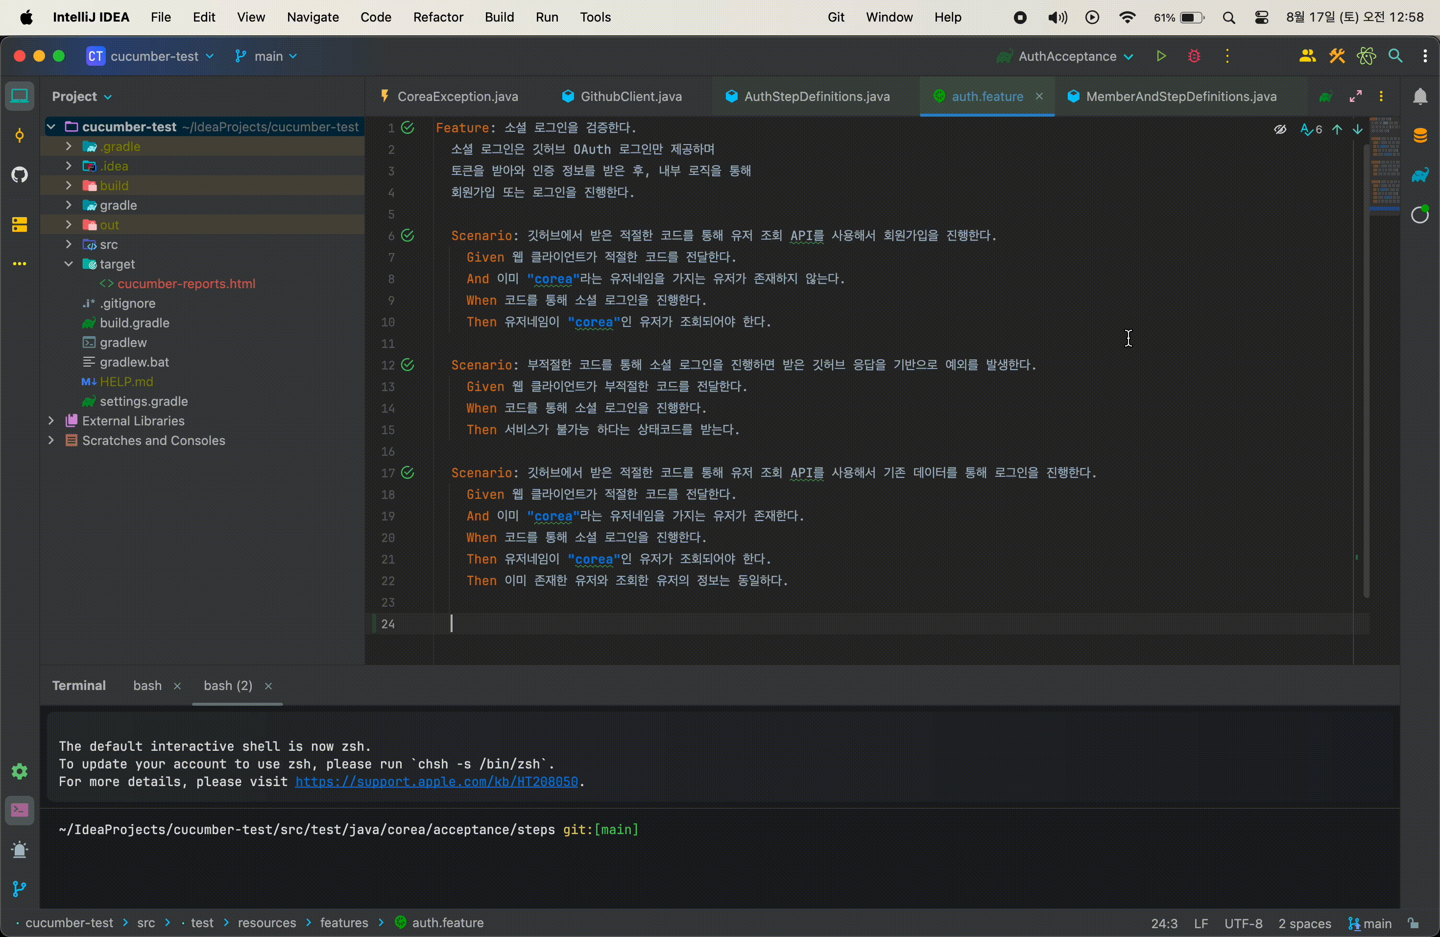Toggle the Terminal tool window button
This screenshot has height=937, width=1440.
(x=20, y=810)
